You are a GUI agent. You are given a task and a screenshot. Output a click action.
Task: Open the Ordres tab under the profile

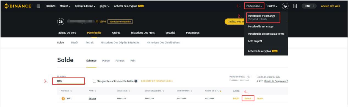click(x=116, y=33)
